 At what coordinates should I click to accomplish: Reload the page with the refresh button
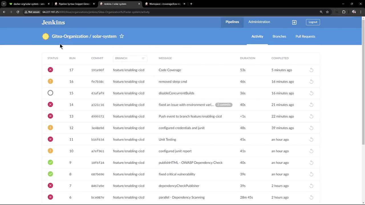click(18, 12)
